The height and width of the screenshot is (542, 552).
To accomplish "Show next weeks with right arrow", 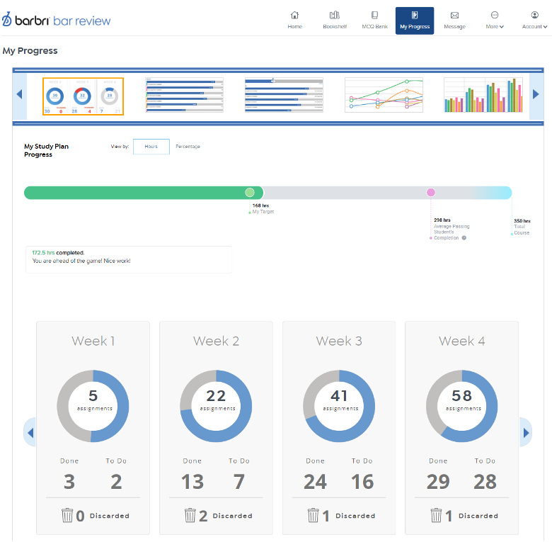I will [525, 431].
